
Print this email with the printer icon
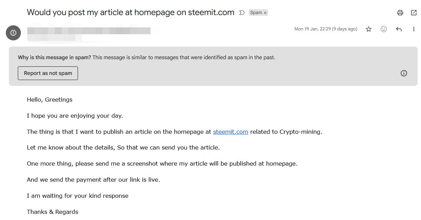[400, 13]
